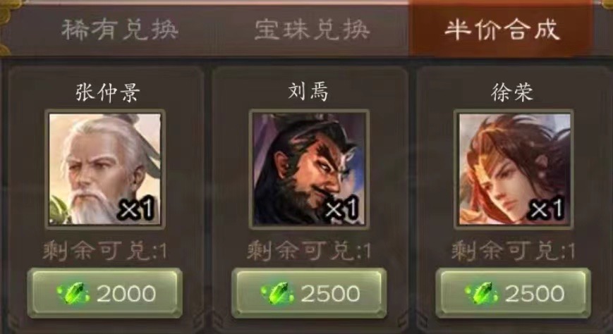Select the 半价合成 tab
613x334 pixels.
502,30
